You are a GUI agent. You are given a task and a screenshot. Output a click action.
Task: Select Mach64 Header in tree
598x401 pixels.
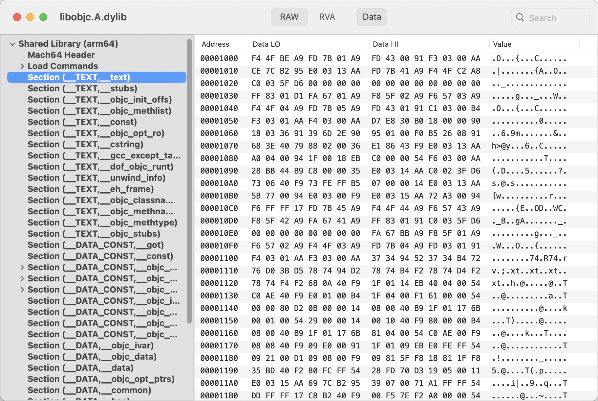[61, 55]
